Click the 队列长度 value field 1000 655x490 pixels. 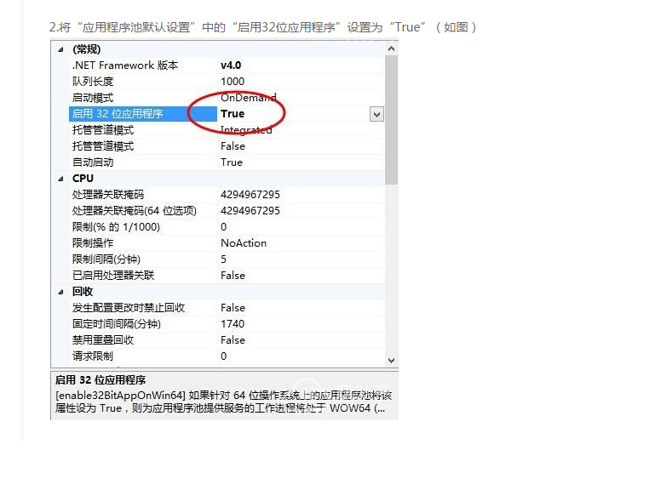(x=233, y=82)
